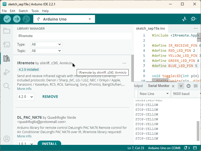Screen dimensions: 201x151
Task: Switch to sketch_sep19a.ino editor tab
Action: [150, 28]
